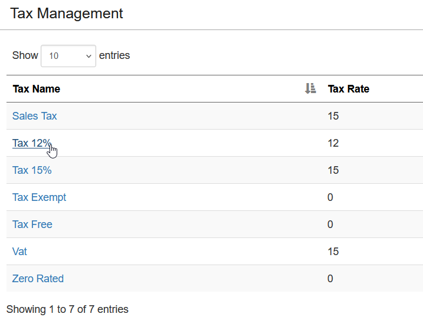Open the Tax 12% link
The image size is (423, 327).
pyautogui.click(x=32, y=143)
